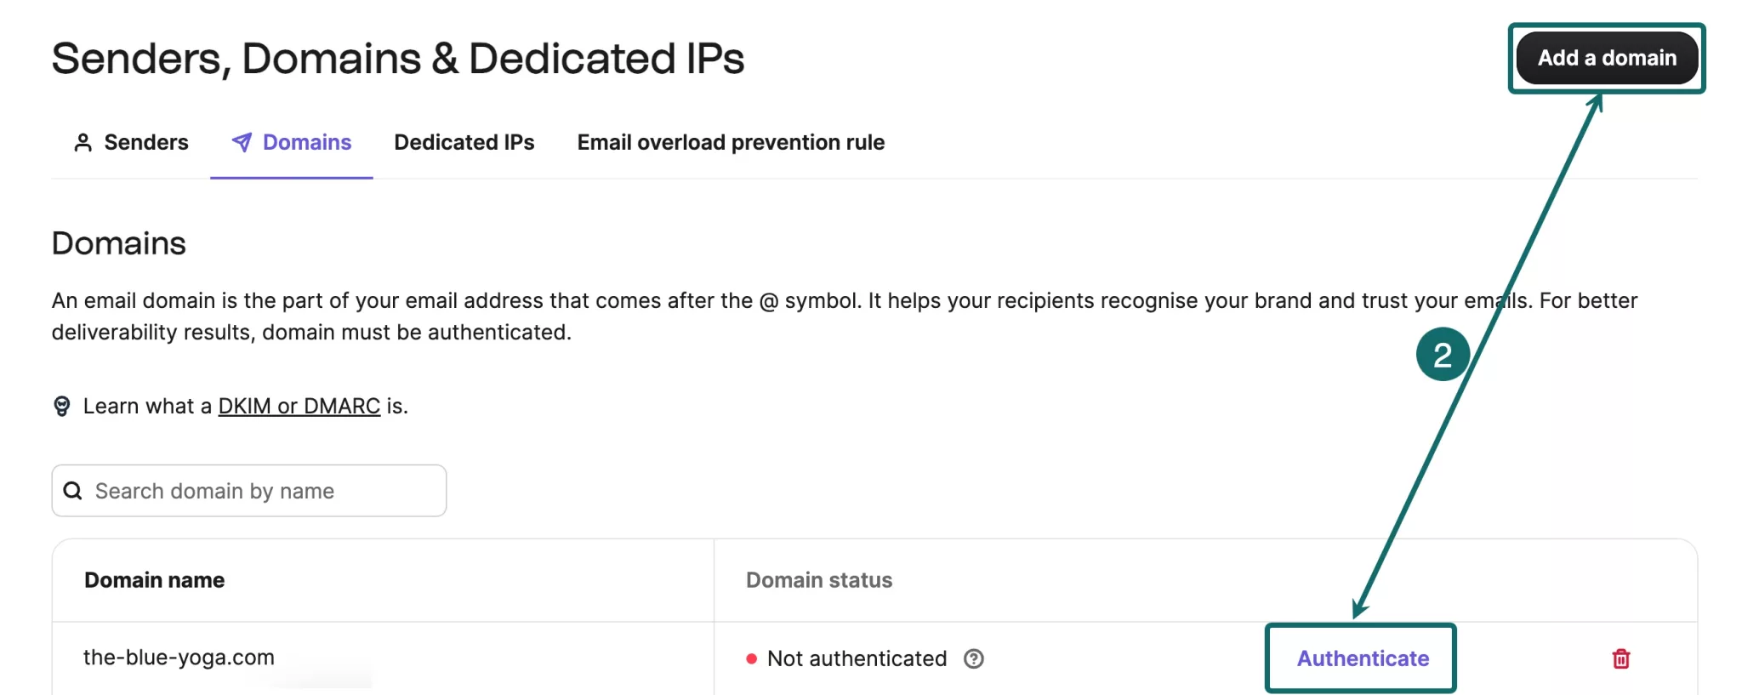
Task: Open the Dedicated IPs tab
Action: 464,142
